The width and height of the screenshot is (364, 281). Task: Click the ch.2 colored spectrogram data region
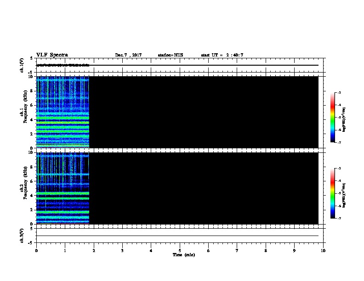pyautogui.click(x=63, y=188)
